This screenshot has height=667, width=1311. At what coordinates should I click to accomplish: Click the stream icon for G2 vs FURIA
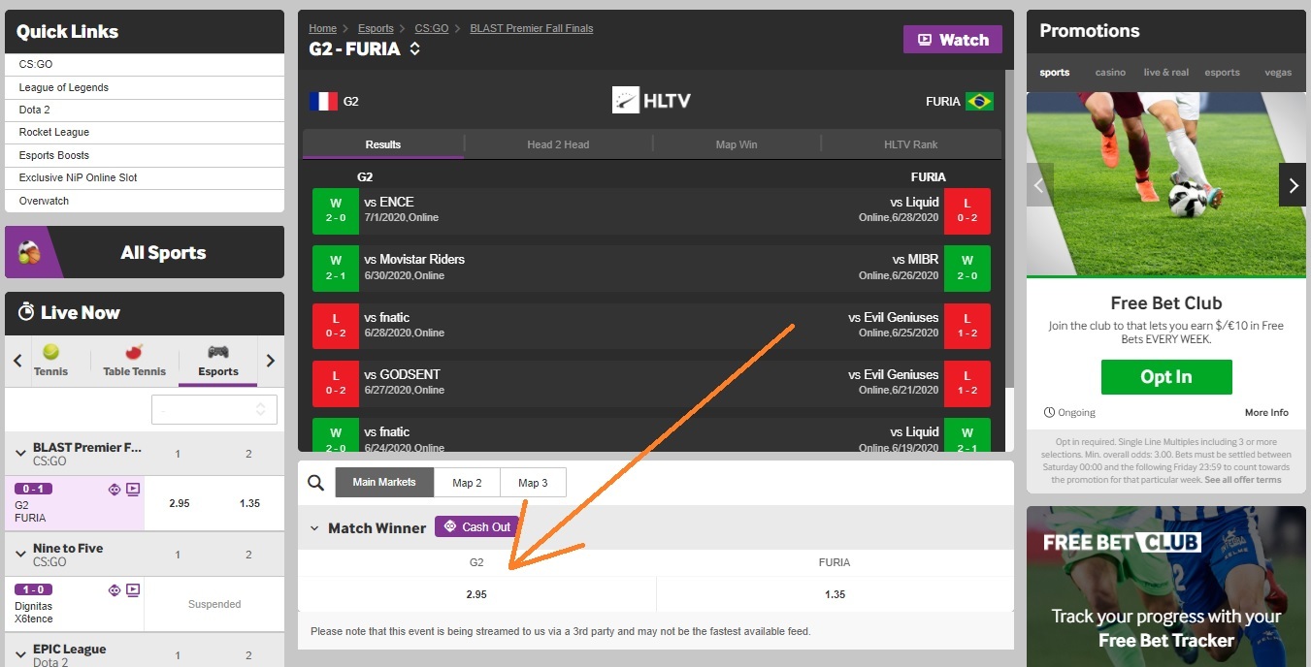(133, 490)
